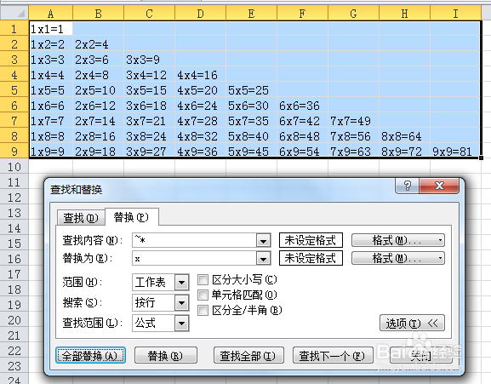Switch to the 查找 tab
Image resolution: width=491 pixels, height=384 pixels.
point(81,218)
